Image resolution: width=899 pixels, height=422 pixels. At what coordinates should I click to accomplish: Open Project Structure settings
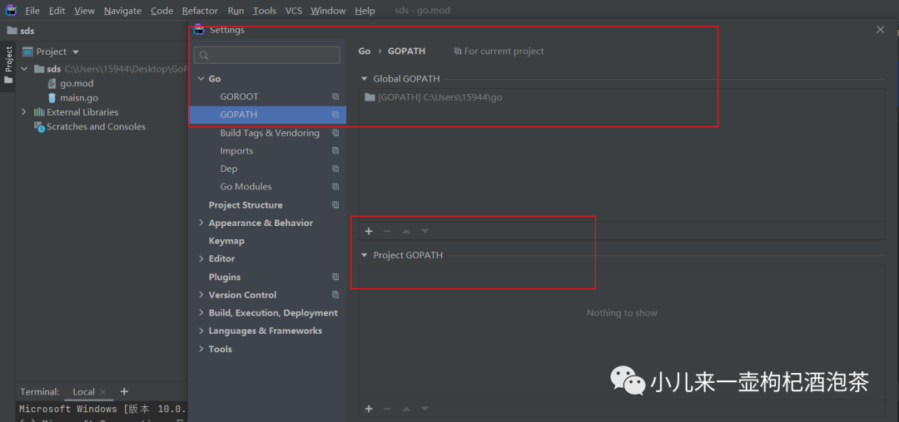click(246, 204)
